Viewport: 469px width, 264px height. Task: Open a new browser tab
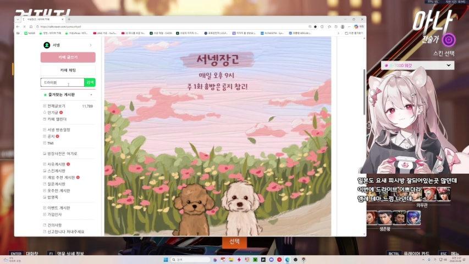[69, 19]
